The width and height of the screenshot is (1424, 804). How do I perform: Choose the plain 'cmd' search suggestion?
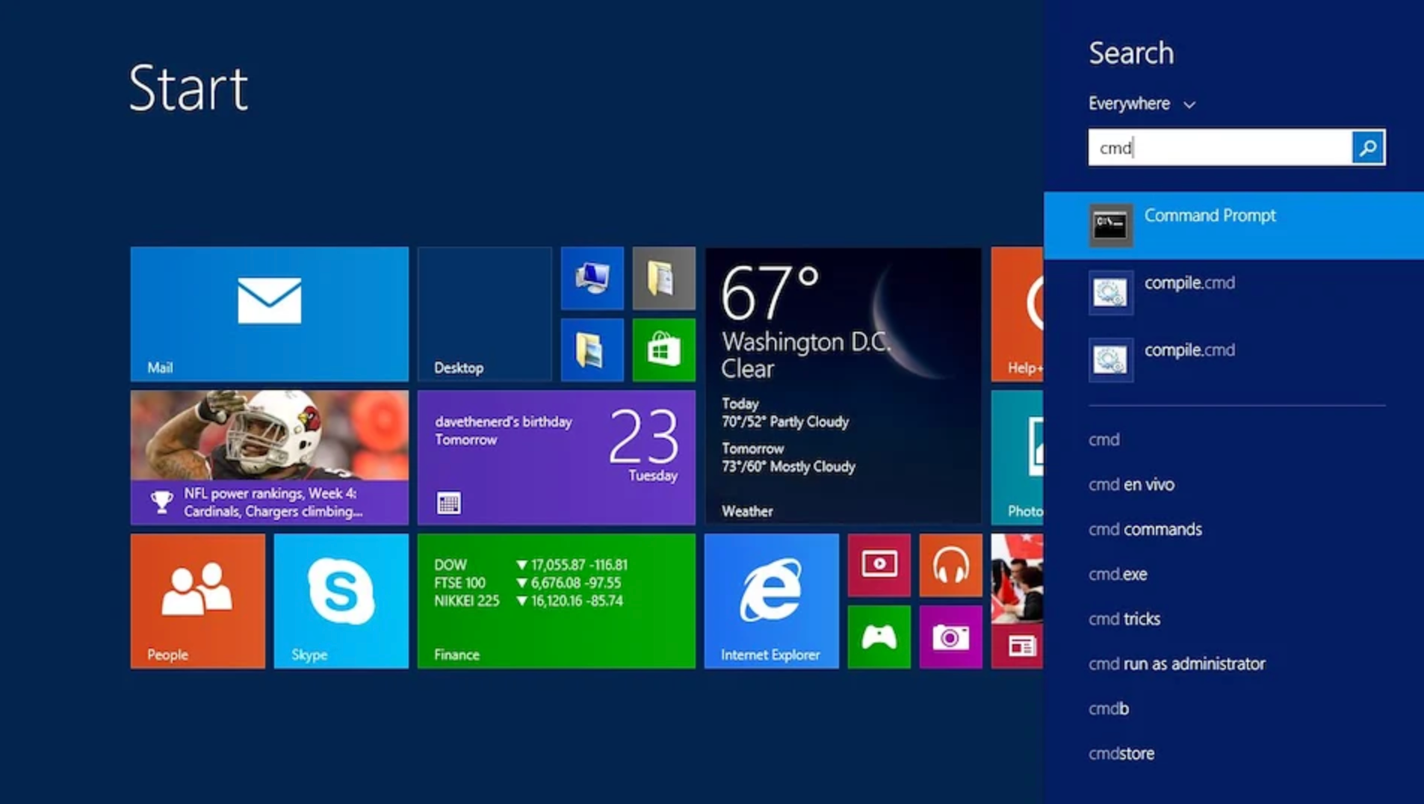pos(1103,439)
